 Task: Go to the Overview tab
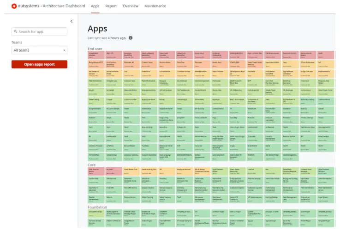(131, 6)
